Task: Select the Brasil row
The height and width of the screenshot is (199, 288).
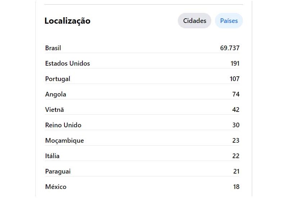Action: [x=142, y=48]
